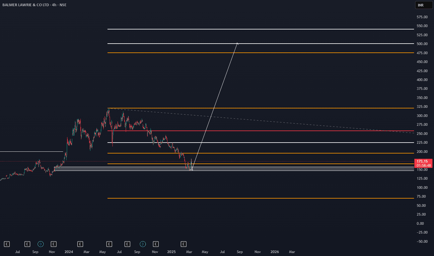Select the red horizontal line near 257
The height and width of the screenshot is (256, 434).
pos(261,131)
